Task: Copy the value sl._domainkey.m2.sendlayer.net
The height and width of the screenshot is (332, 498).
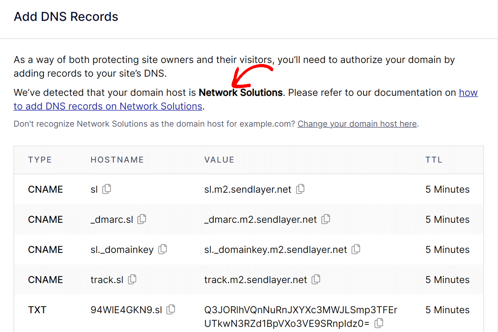Action: (356, 249)
